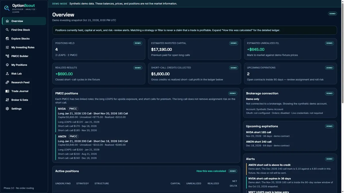Click the OptionScout magnifier logo icon
This screenshot has width=344, height=193.
7,8
